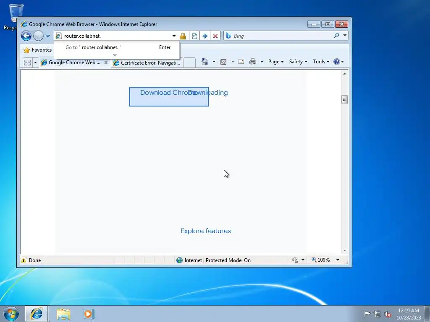Open the Quick Tabs button
The width and height of the screenshot is (430, 322).
click(x=27, y=63)
